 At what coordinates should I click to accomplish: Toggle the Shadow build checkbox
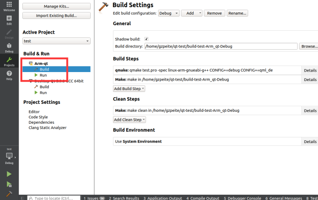146,39
